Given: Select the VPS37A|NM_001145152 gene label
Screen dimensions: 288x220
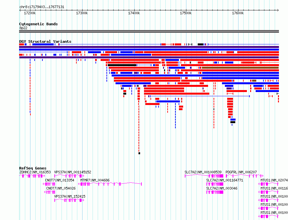Looking at the screenshot, I should pos(72,172).
